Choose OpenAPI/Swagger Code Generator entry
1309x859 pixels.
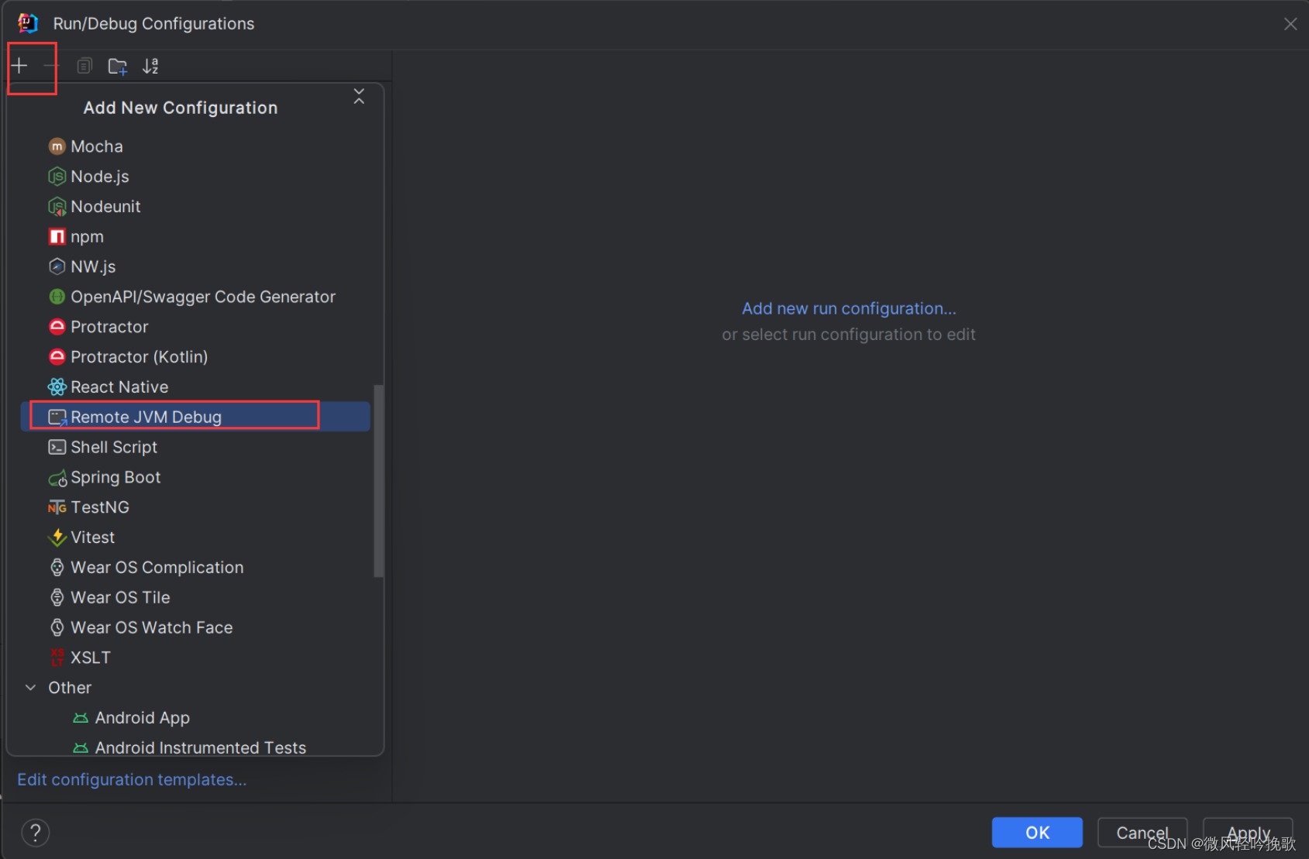point(195,297)
